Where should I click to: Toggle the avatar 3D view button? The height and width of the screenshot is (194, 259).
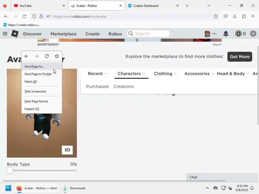(x=67, y=150)
